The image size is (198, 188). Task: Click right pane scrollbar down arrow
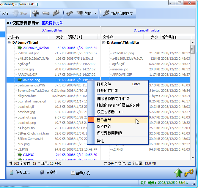tap(193, 158)
